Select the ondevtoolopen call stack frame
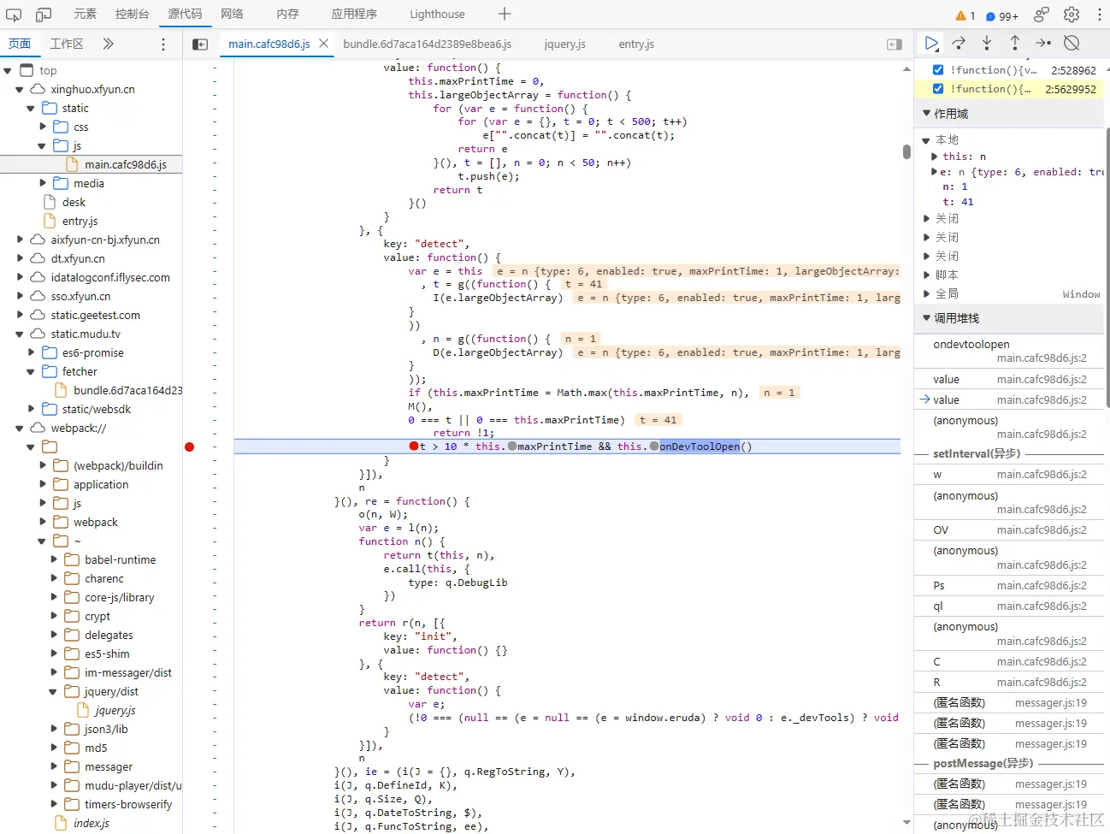 tap(1009, 351)
